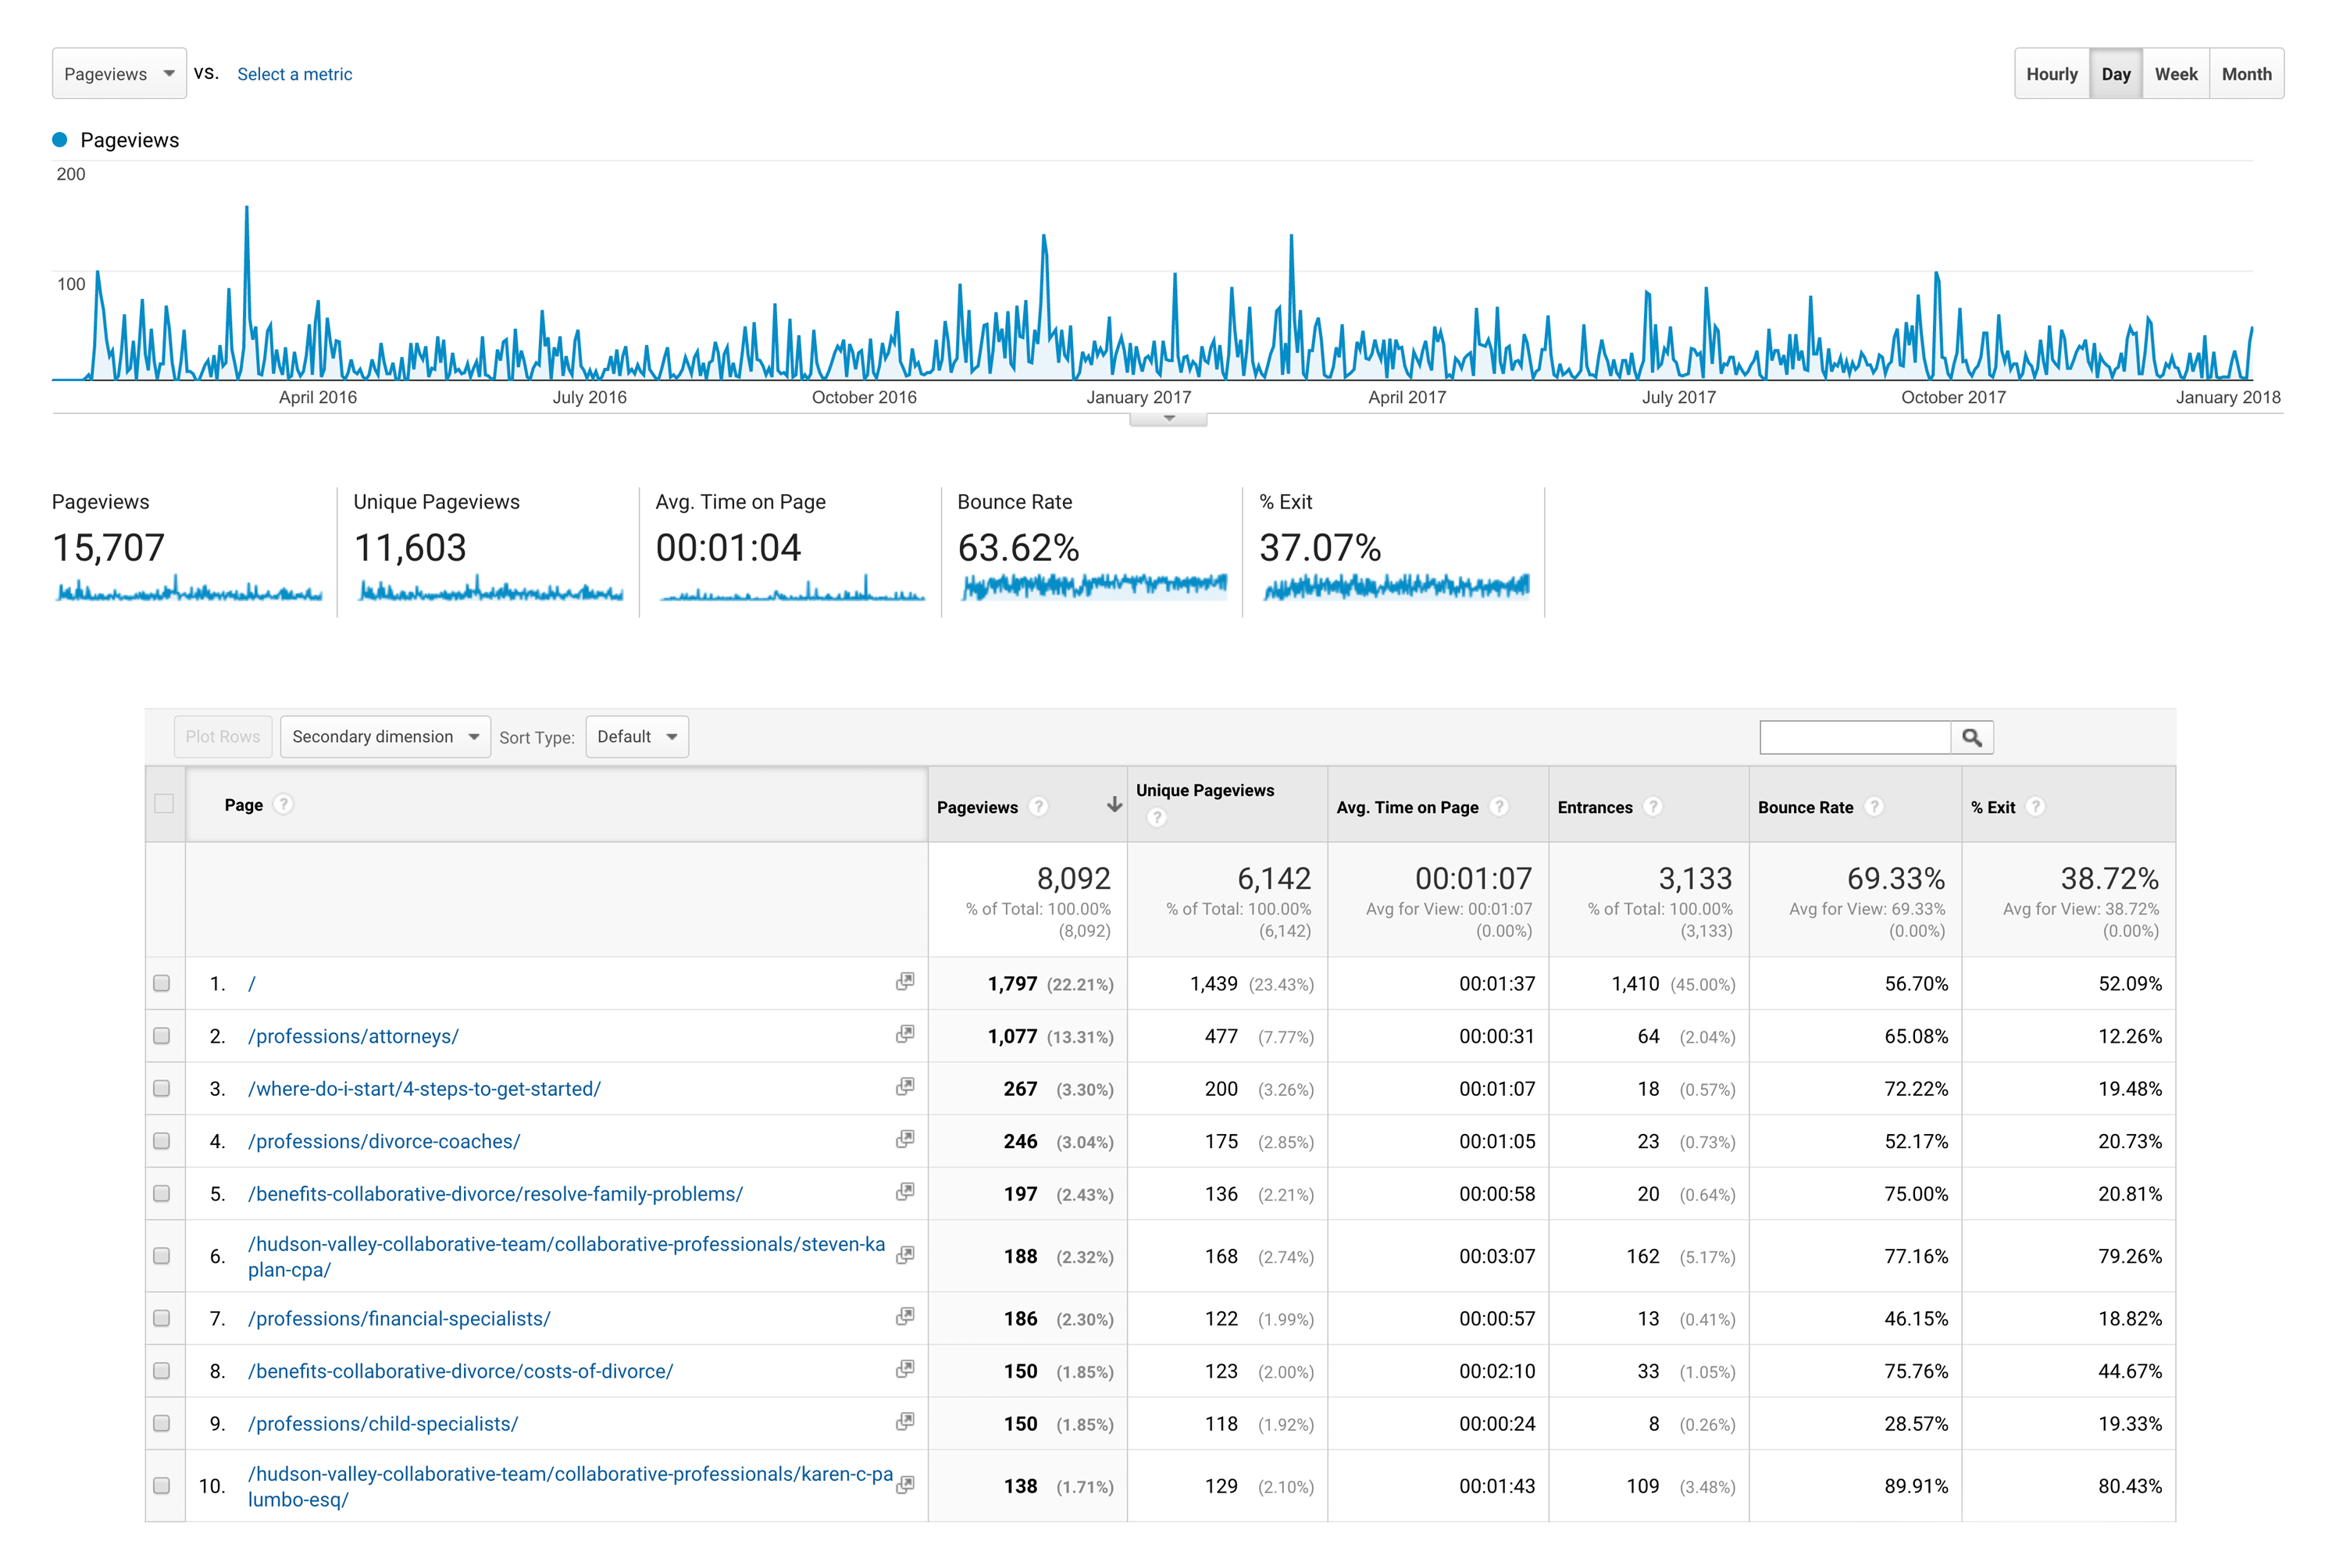Click the go-to-page icon beside /professions/attorneys/

tap(904, 1035)
